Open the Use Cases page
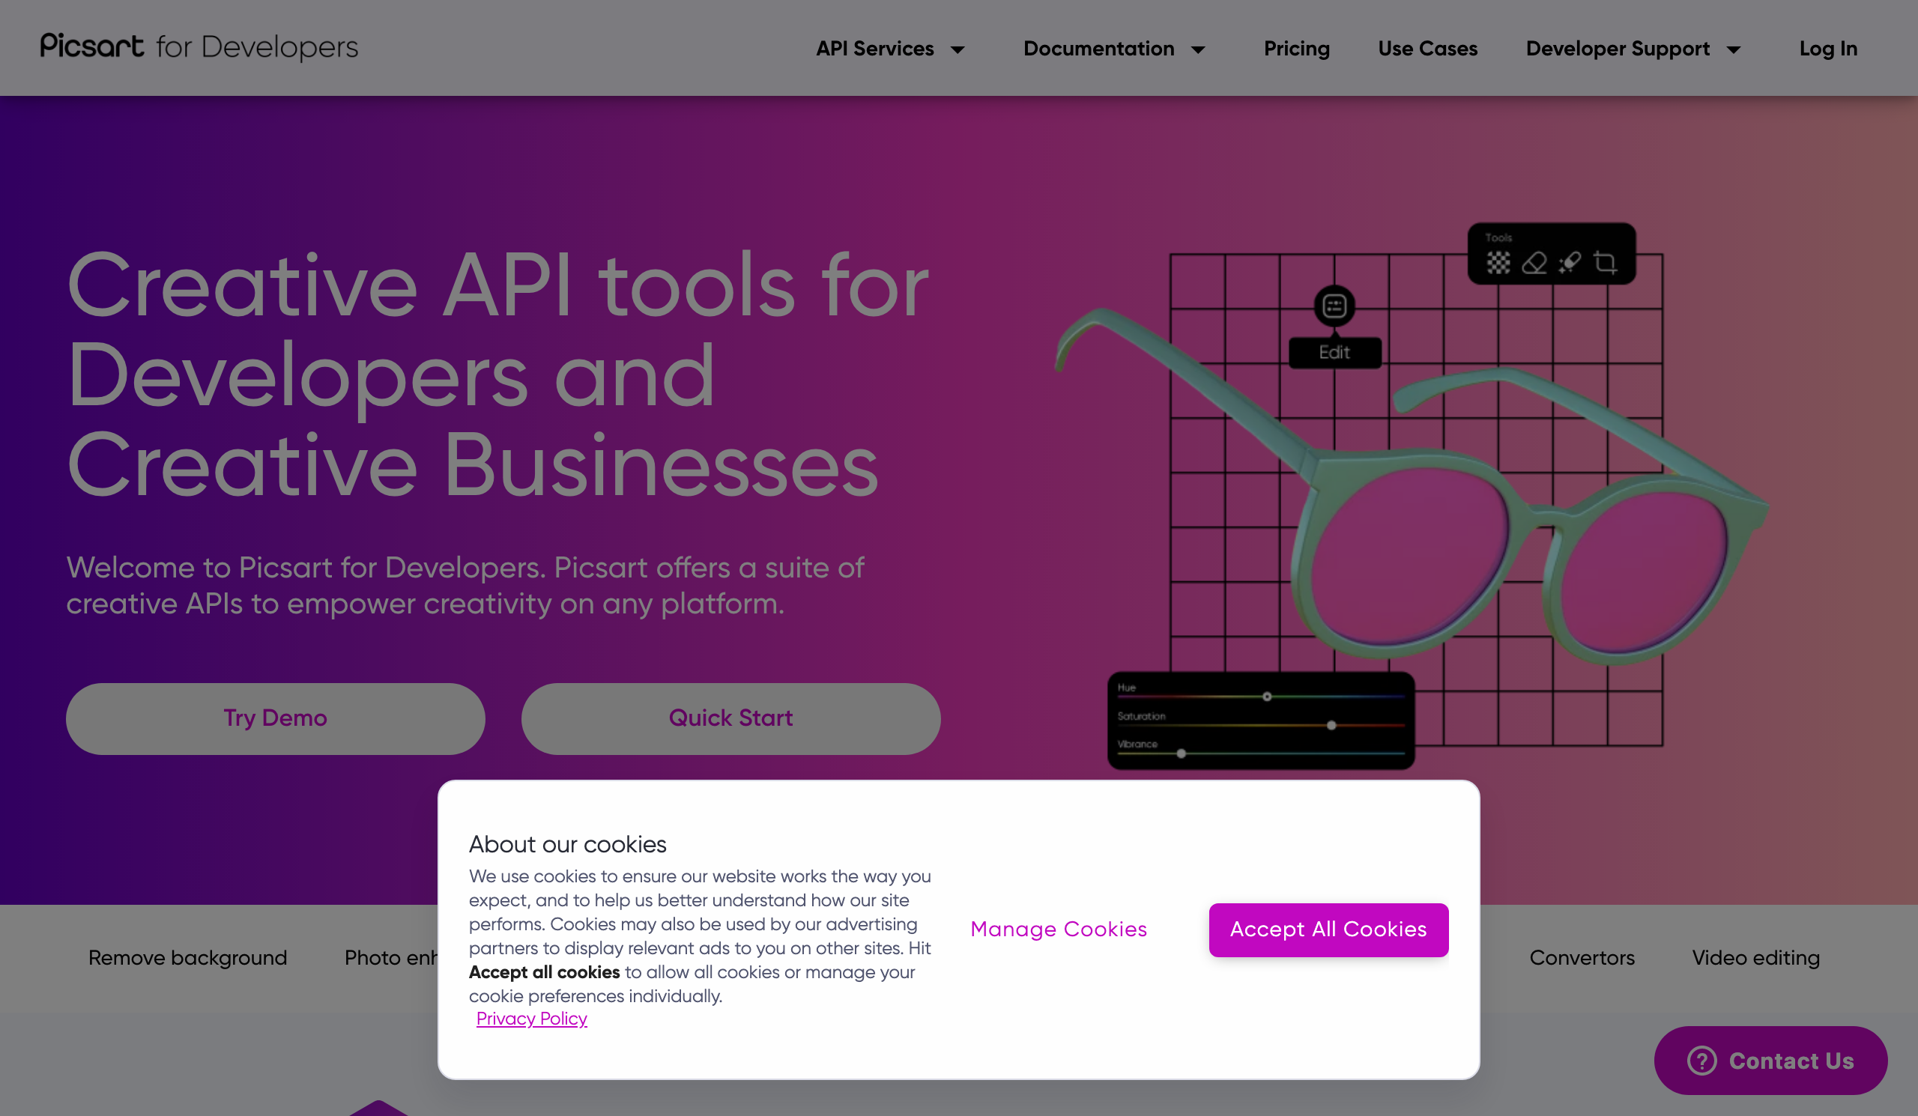 click(x=1427, y=49)
